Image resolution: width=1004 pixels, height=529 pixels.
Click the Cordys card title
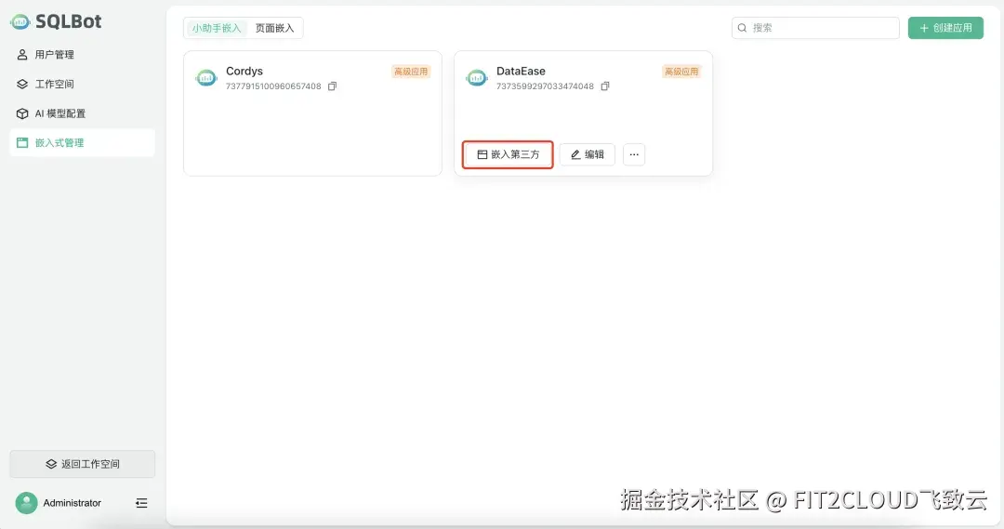pyautogui.click(x=244, y=71)
